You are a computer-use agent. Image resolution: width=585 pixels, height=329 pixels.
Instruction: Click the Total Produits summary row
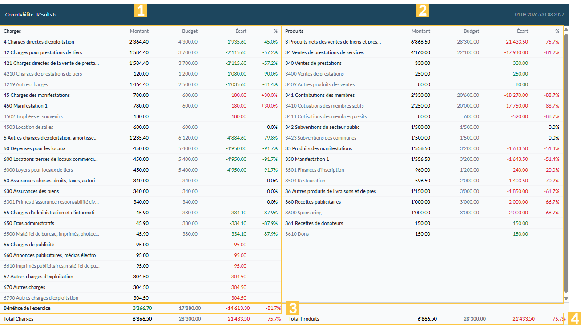click(424, 319)
